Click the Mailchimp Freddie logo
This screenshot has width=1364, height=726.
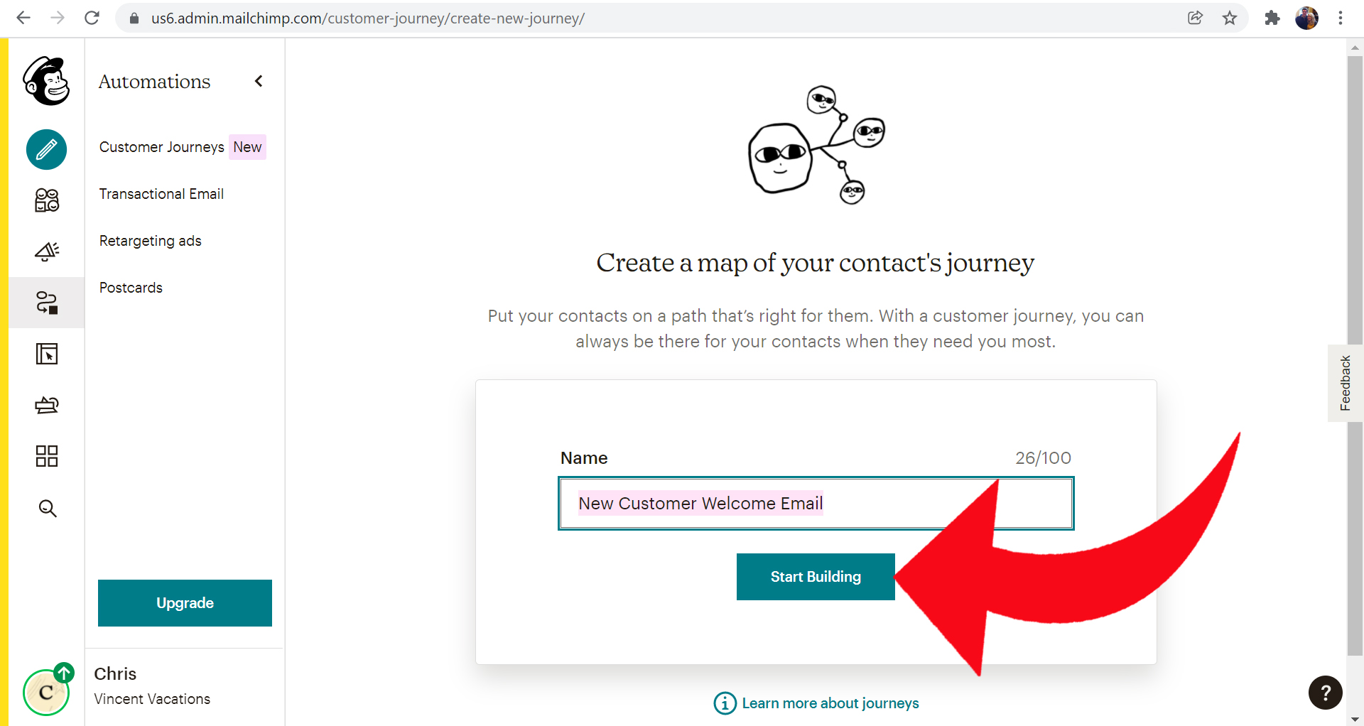[x=47, y=81]
